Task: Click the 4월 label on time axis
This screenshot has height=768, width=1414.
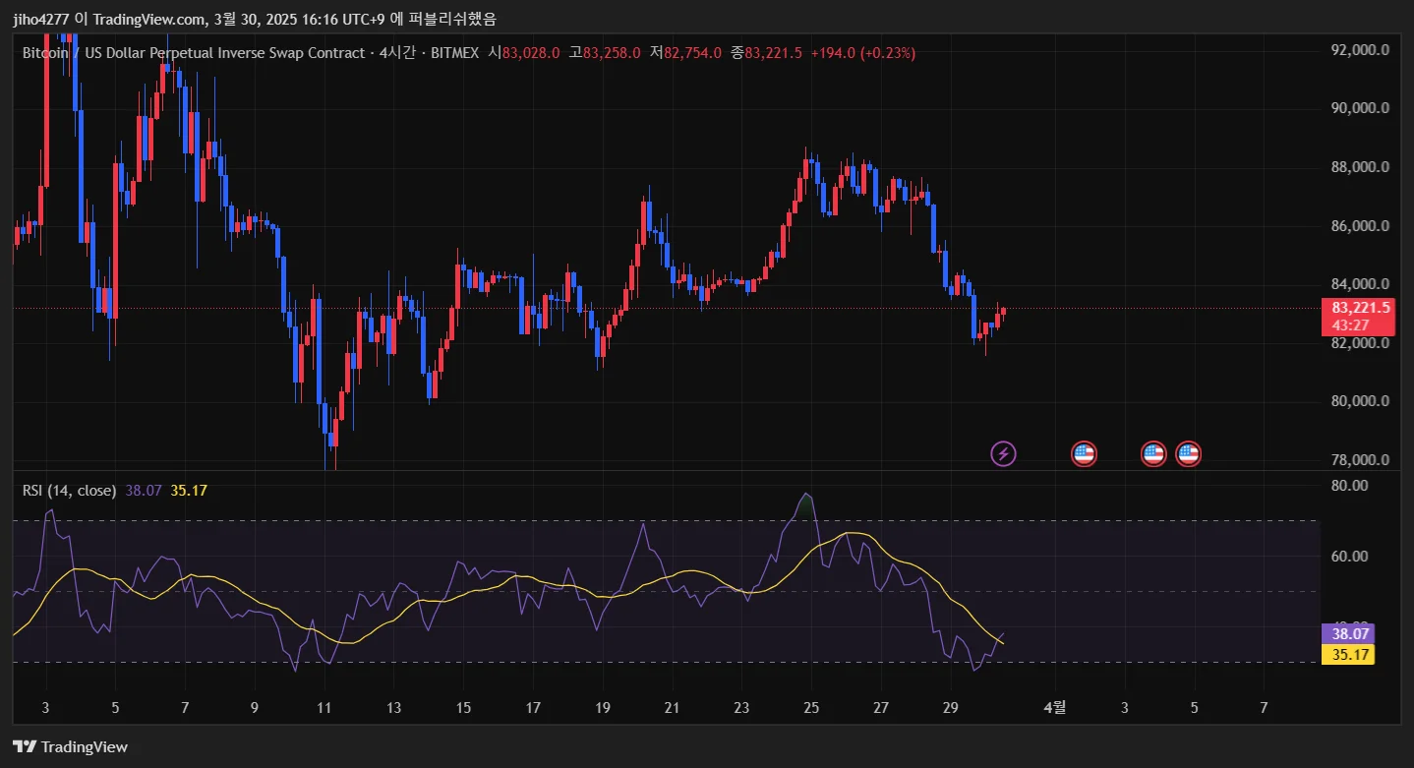Action: point(1054,707)
